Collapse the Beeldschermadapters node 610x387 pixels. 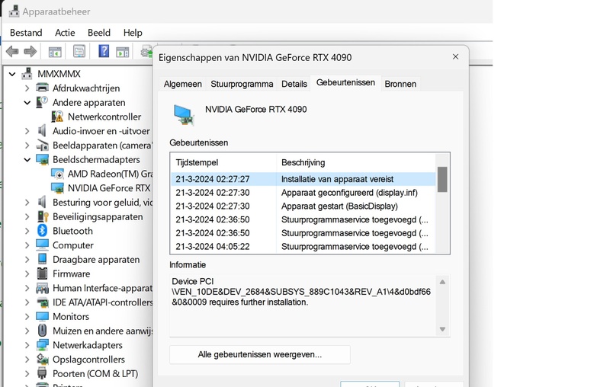coord(27,160)
